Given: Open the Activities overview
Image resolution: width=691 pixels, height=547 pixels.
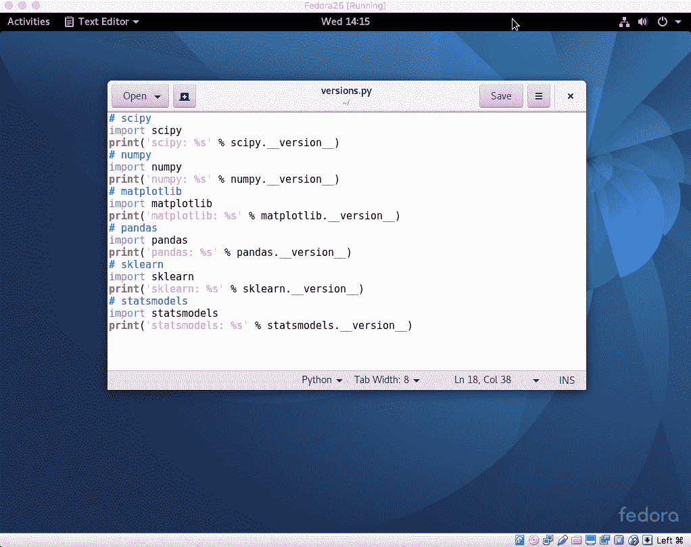Looking at the screenshot, I should tap(28, 22).
